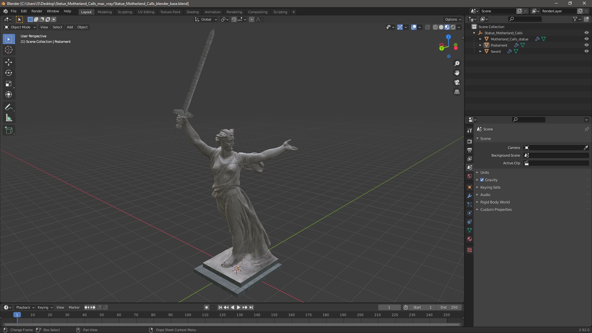Screen dimensions: 592x333
Task: Switch to rendered viewport shading
Action: [453, 27]
